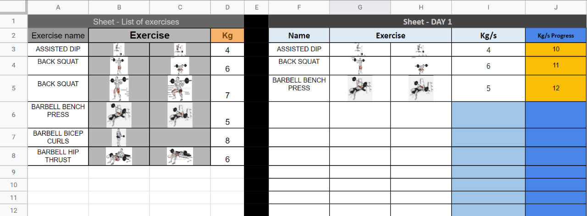Select the orange 'Kg' header cell
Viewport: 587px width, 216px height.
[x=227, y=35]
